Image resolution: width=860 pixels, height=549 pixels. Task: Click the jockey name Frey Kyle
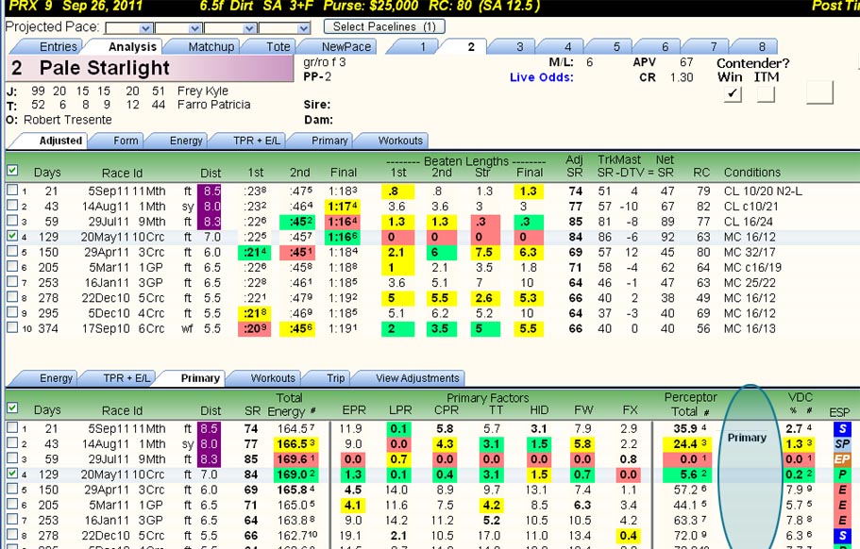(202, 91)
